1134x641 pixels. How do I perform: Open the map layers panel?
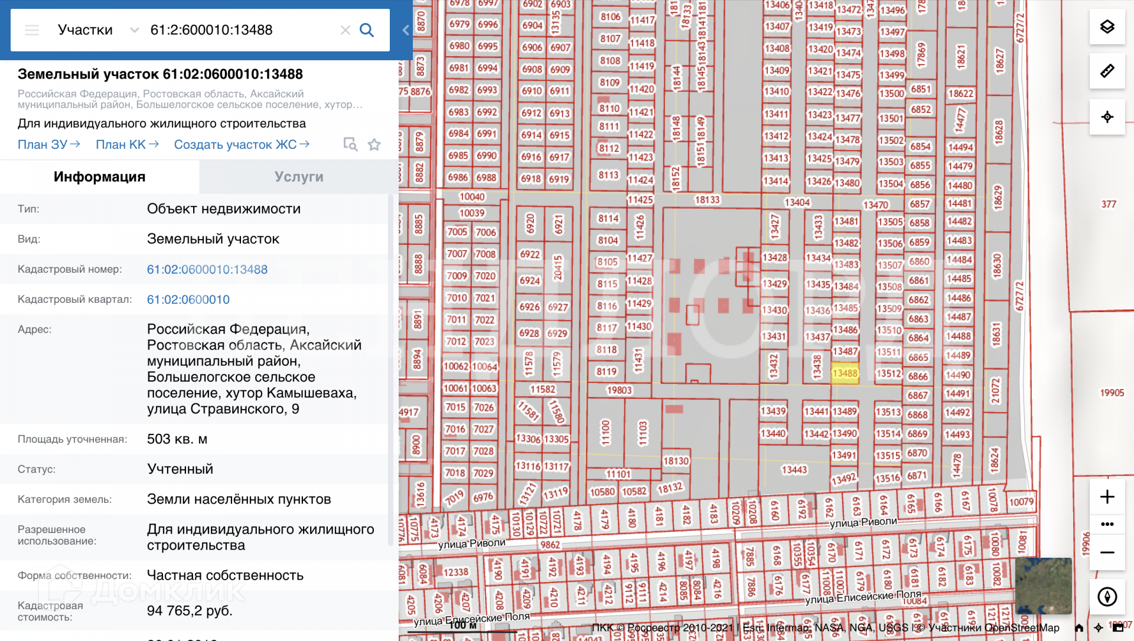click(1107, 27)
